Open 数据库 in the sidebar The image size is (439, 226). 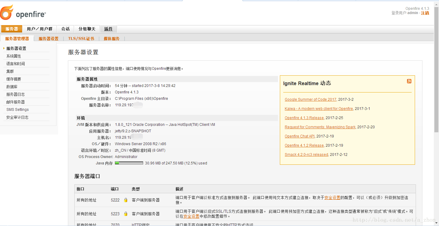coord(12,87)
